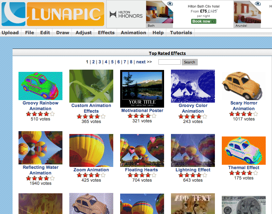Viewport: 272px width, 214px height.
Task: Click the Hilton HHonors logo
Action: [126, 14]
